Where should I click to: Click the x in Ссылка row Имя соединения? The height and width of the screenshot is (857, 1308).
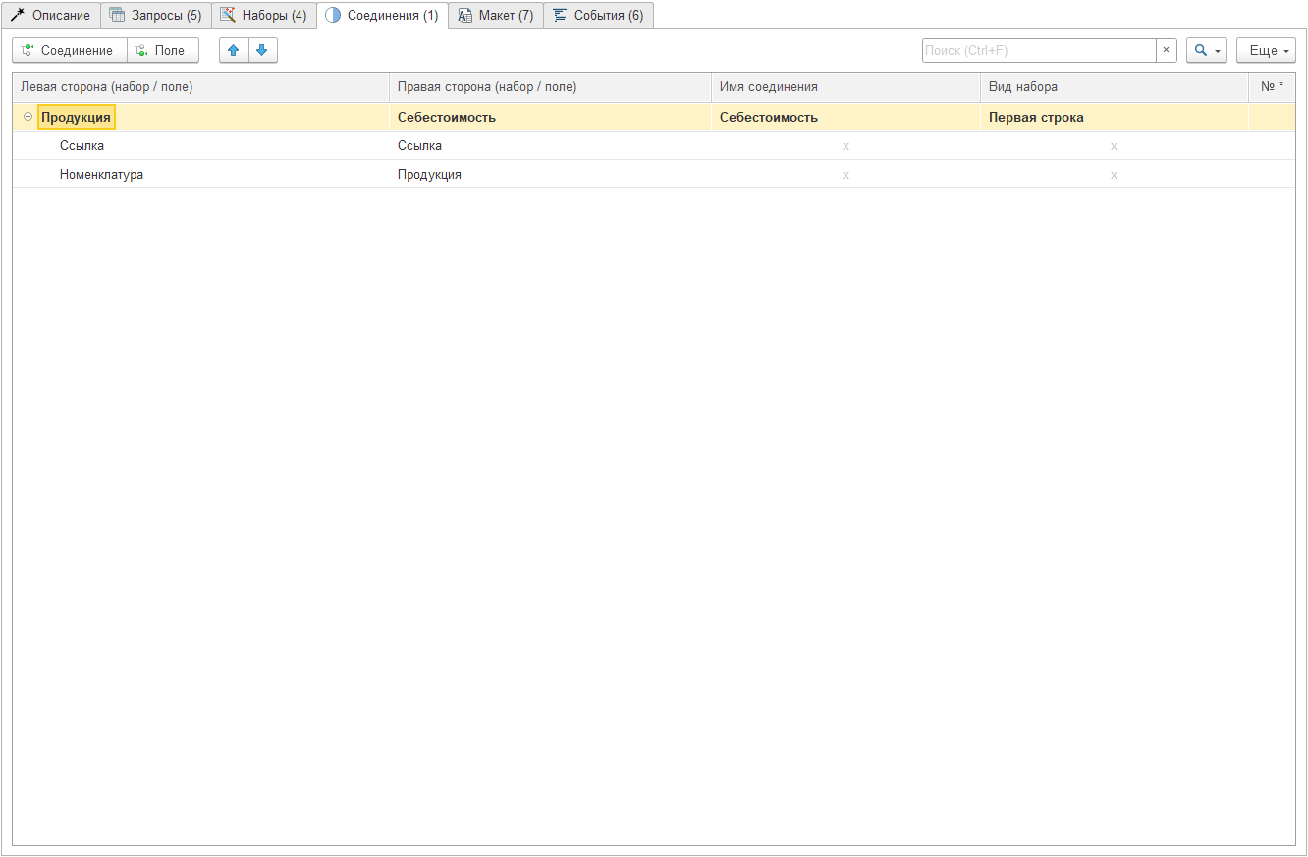tap(845, 146)
